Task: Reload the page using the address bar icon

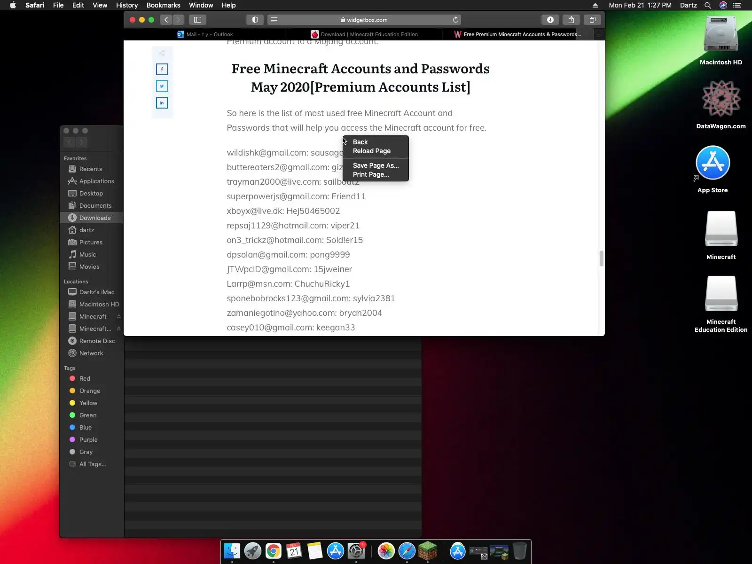Action: click(455, 20)
